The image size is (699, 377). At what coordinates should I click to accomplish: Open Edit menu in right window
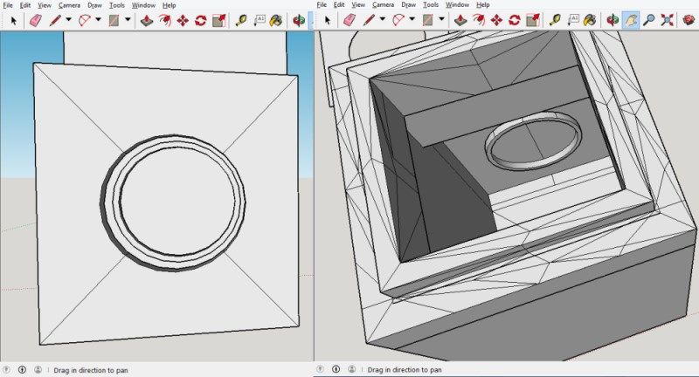339,5
